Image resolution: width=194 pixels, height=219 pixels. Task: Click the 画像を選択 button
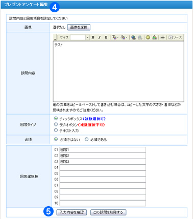[79, 27]
